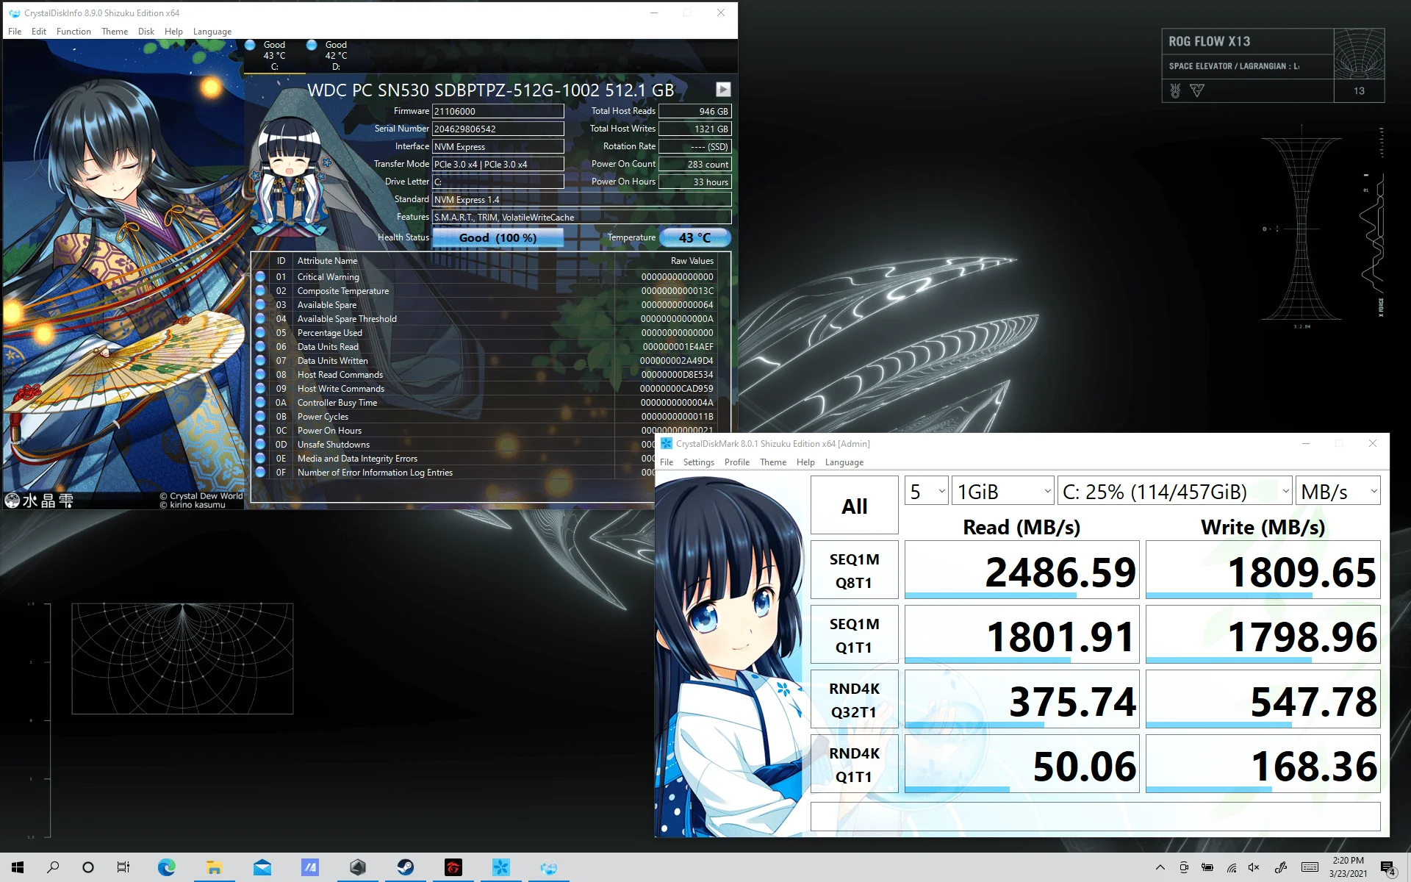Viewport: 1411px width, 882px height.
Task: Switch to CrystalDiskInfo taskbar icon
Action: click(549, 867)
